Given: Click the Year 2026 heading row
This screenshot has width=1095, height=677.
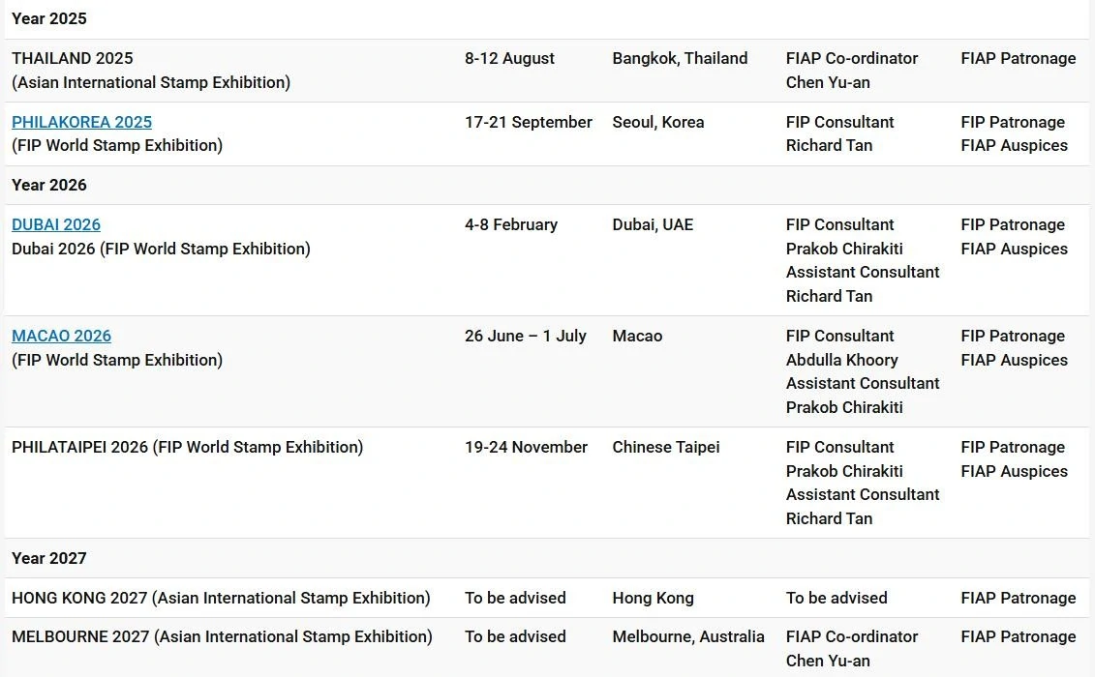Looking at the screenshot, I should tap(546, 185).
